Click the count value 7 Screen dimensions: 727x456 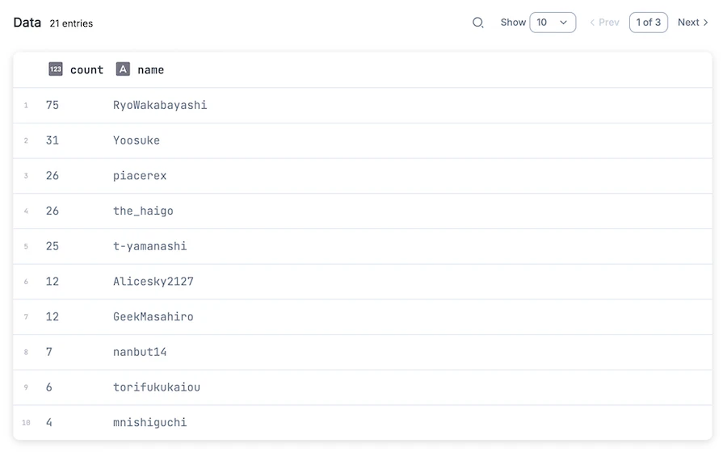tap(49, 352)
